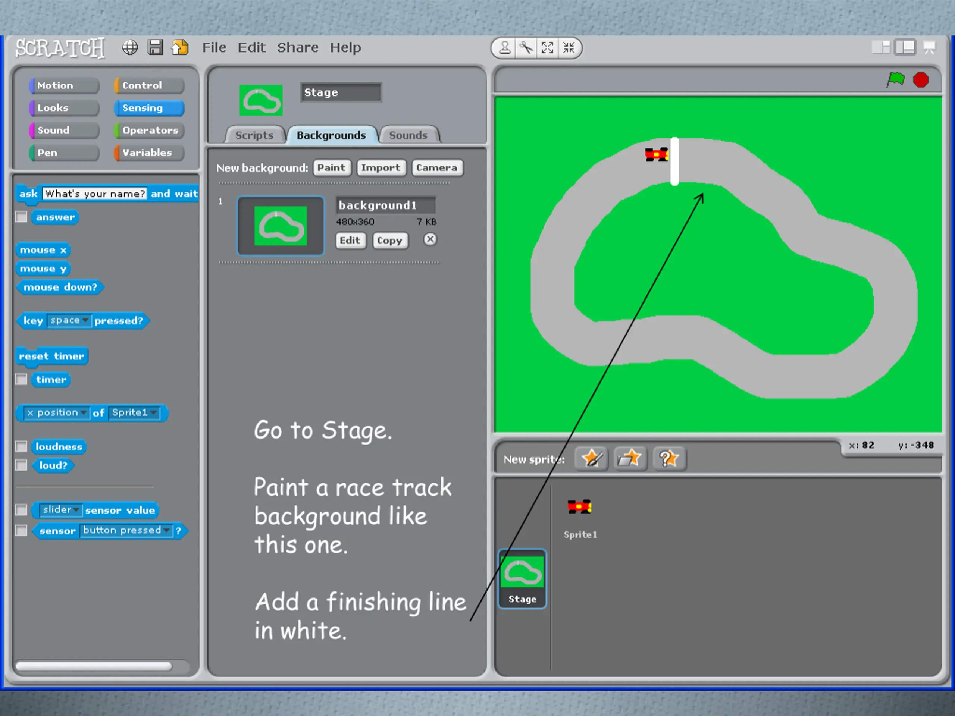The height and width of the screenshot is (716, 955).
Task: Click the red stop sign
Action: (x=920, y=80)
